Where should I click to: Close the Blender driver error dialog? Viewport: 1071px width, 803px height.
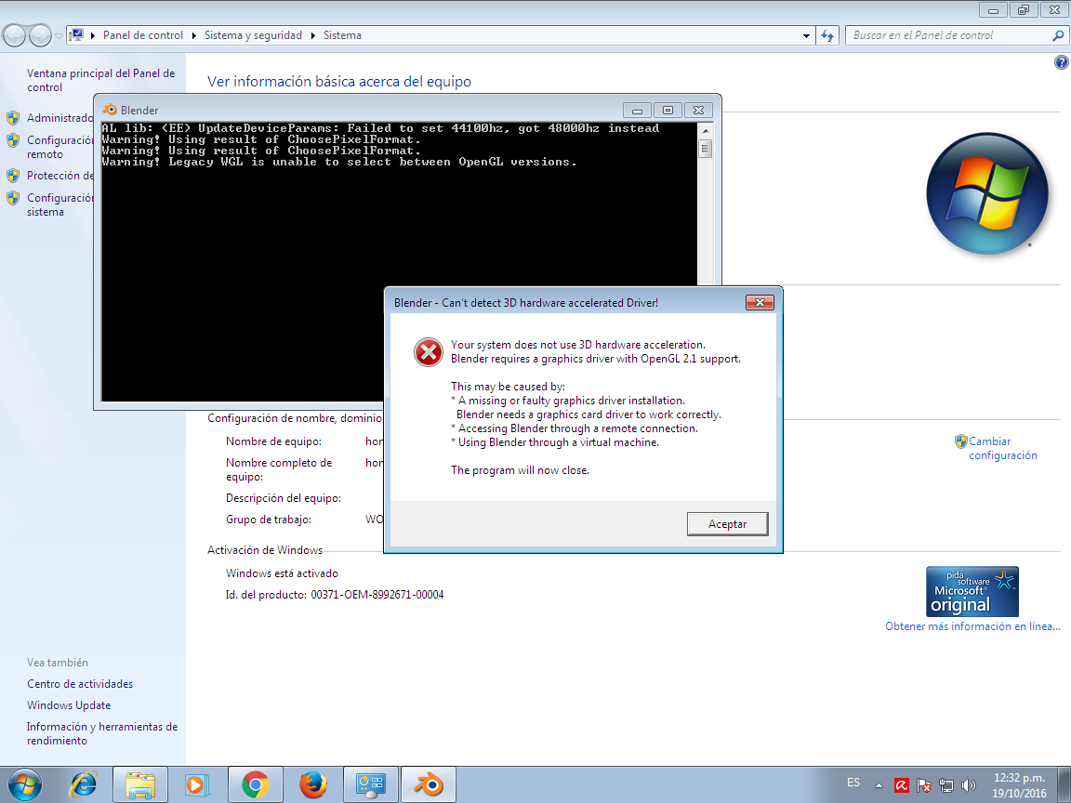(760, 302)
